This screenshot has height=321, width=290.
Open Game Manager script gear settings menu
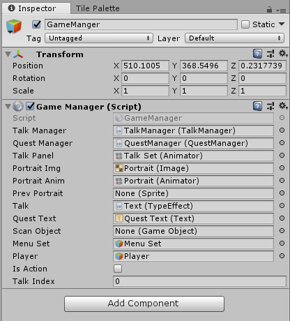(x=283, y=106)
